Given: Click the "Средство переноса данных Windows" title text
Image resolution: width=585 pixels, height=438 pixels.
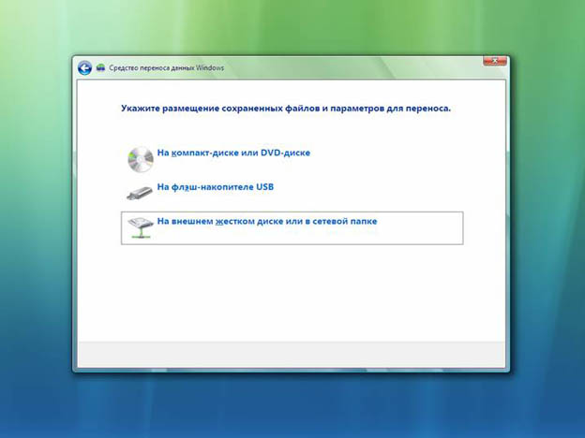Looking at the screenshot, I should [x=166, y=67].
